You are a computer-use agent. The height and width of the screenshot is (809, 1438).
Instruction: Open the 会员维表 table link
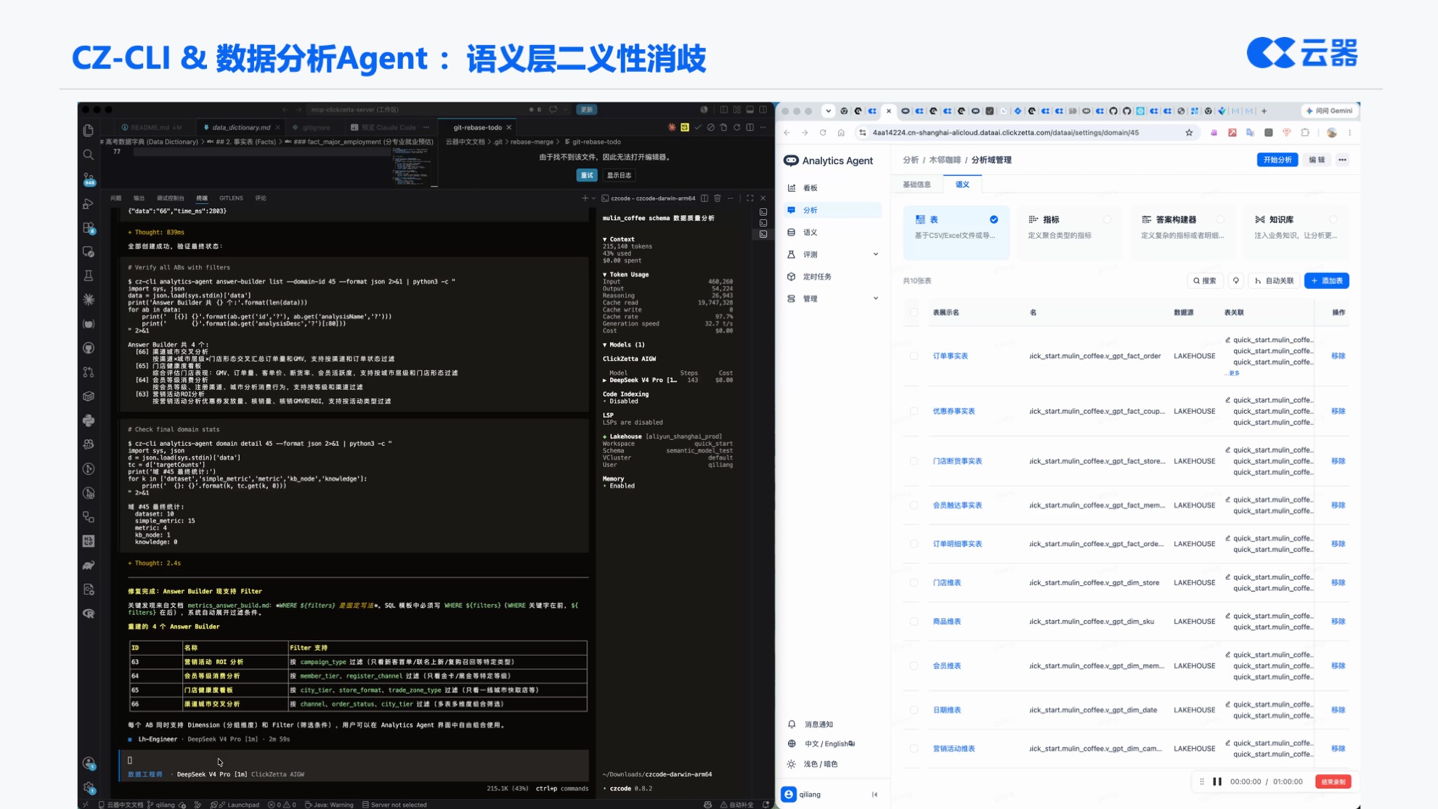point(947,665)
